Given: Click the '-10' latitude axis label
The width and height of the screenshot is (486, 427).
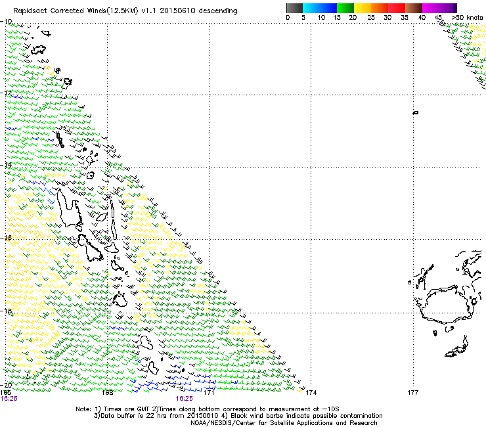Looking at the screenshot, I should click(x=6, y=22).
